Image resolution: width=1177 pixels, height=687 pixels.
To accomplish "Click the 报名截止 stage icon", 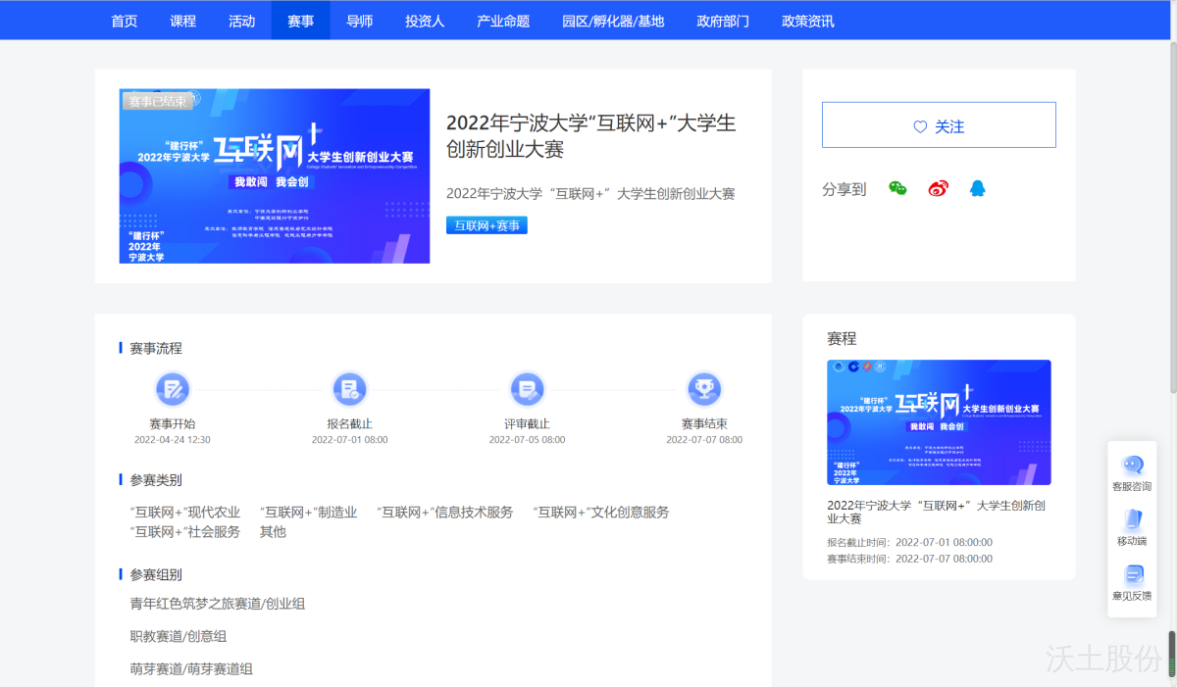I will click(x=349, y=390).
